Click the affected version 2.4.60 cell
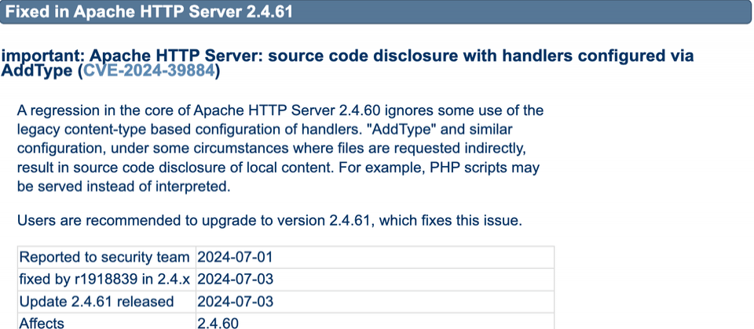 tap(375, 321)
